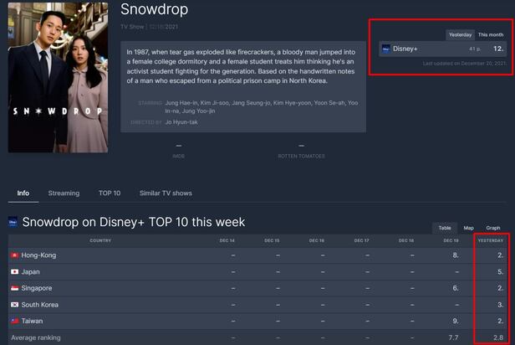Click the Singapore flag icon
Viewport: 515px width, 345px height.
click(13, 288)
